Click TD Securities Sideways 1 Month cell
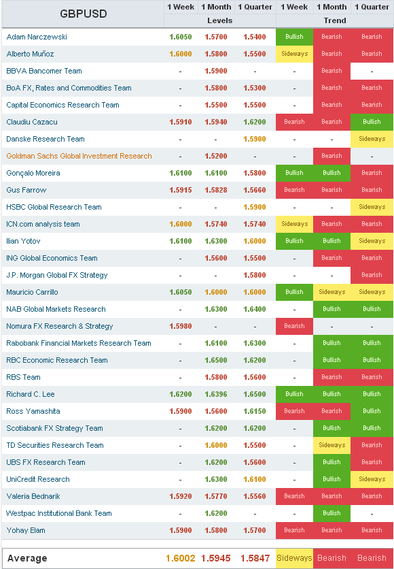This screenshot has height=569, width=394. pos(332,446)
